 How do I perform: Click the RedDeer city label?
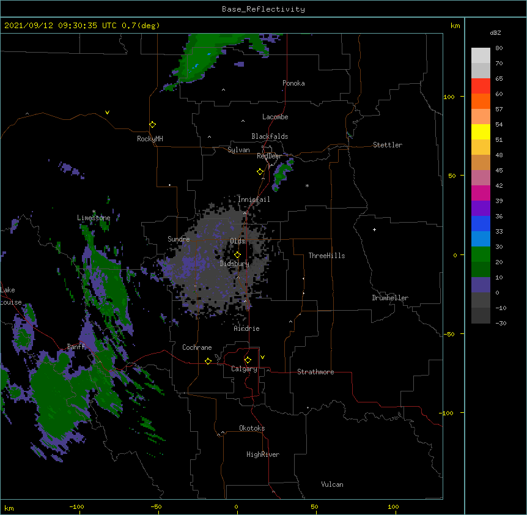[269, 156]
